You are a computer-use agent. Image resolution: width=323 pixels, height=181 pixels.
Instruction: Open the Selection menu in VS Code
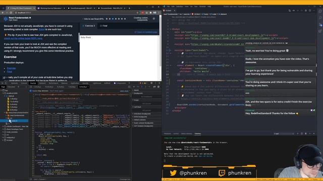click(x=180, y=7)
